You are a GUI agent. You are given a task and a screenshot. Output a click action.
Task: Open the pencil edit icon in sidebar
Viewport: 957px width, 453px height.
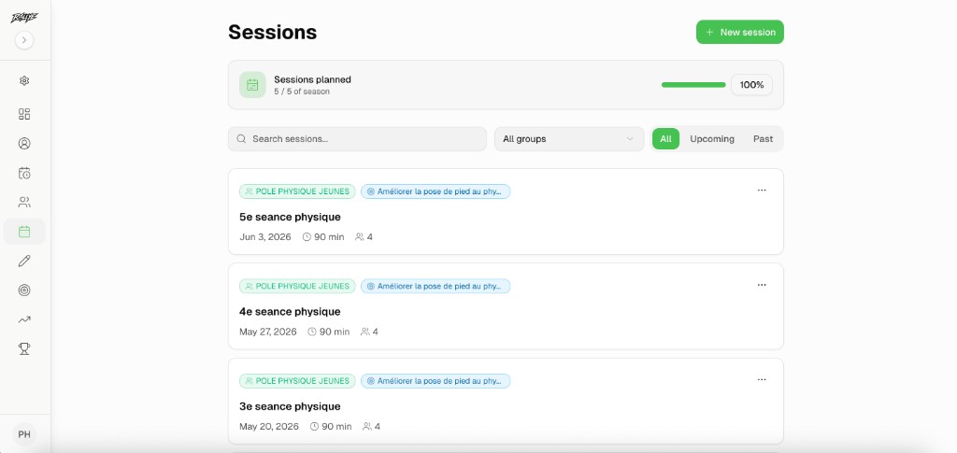(24, 261)
